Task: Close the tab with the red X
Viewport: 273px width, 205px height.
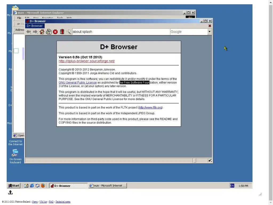Action: click(210, 26)
